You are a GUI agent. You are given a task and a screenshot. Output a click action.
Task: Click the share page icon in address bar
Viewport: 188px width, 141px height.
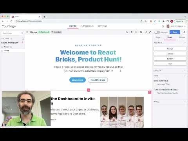[x=141, y=21]
